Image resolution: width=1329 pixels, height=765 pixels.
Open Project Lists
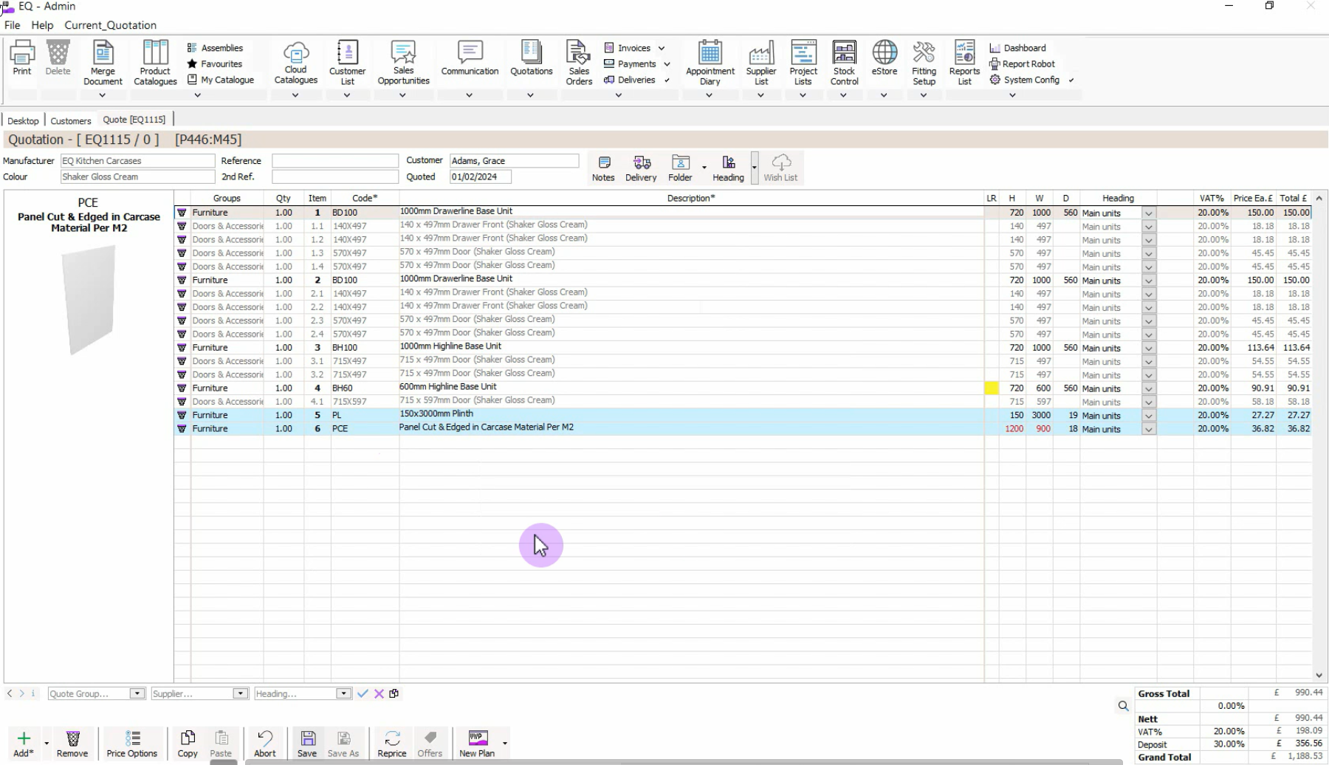pyautogui.click(x=803, y=63)
